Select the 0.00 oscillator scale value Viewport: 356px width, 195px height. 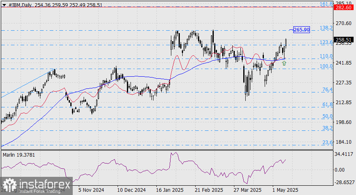tap(340, 170)
